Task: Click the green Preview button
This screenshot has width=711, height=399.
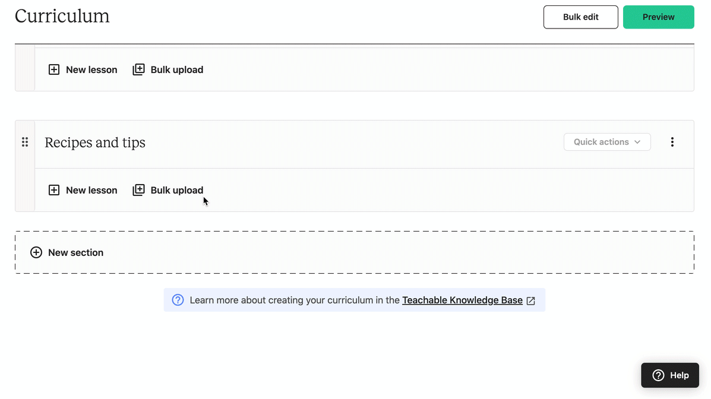Action: [658, 17]
